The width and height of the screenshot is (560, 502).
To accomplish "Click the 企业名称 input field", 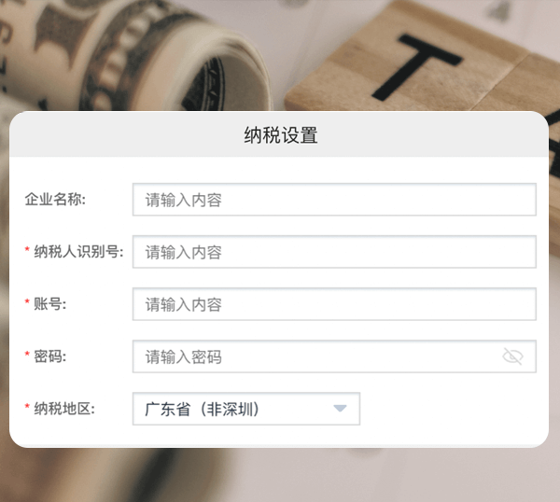I will pyautogui.click(x=334, y=200).
